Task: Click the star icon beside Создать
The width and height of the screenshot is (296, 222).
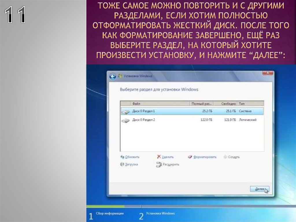Action: tap(225, 157)
